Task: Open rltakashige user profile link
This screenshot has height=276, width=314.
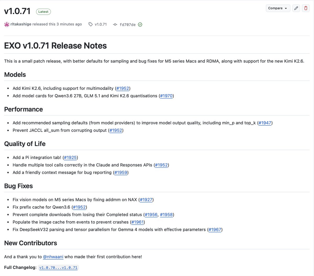Action: click(x=21, y=24)
